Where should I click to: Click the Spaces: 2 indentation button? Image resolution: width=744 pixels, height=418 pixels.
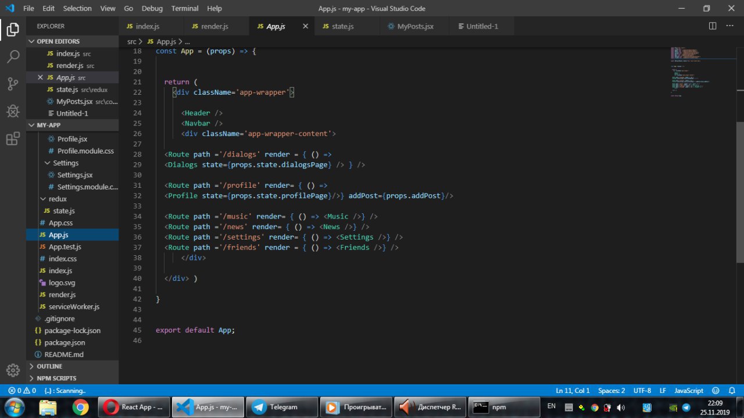611,391
